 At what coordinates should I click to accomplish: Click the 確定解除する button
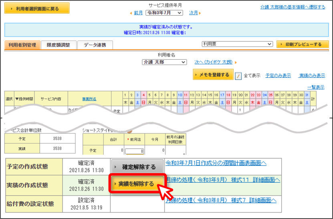[x=137, y=167]
